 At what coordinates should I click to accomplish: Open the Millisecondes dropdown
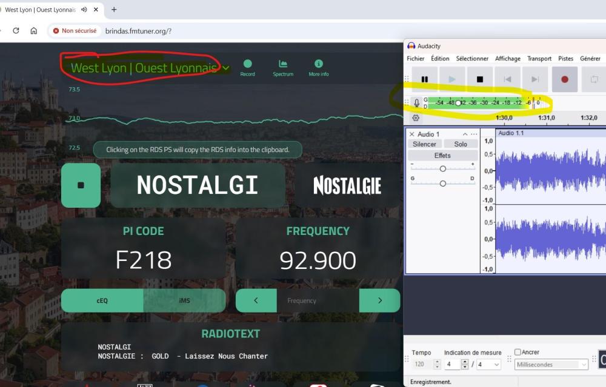click(x=551, y=364)
